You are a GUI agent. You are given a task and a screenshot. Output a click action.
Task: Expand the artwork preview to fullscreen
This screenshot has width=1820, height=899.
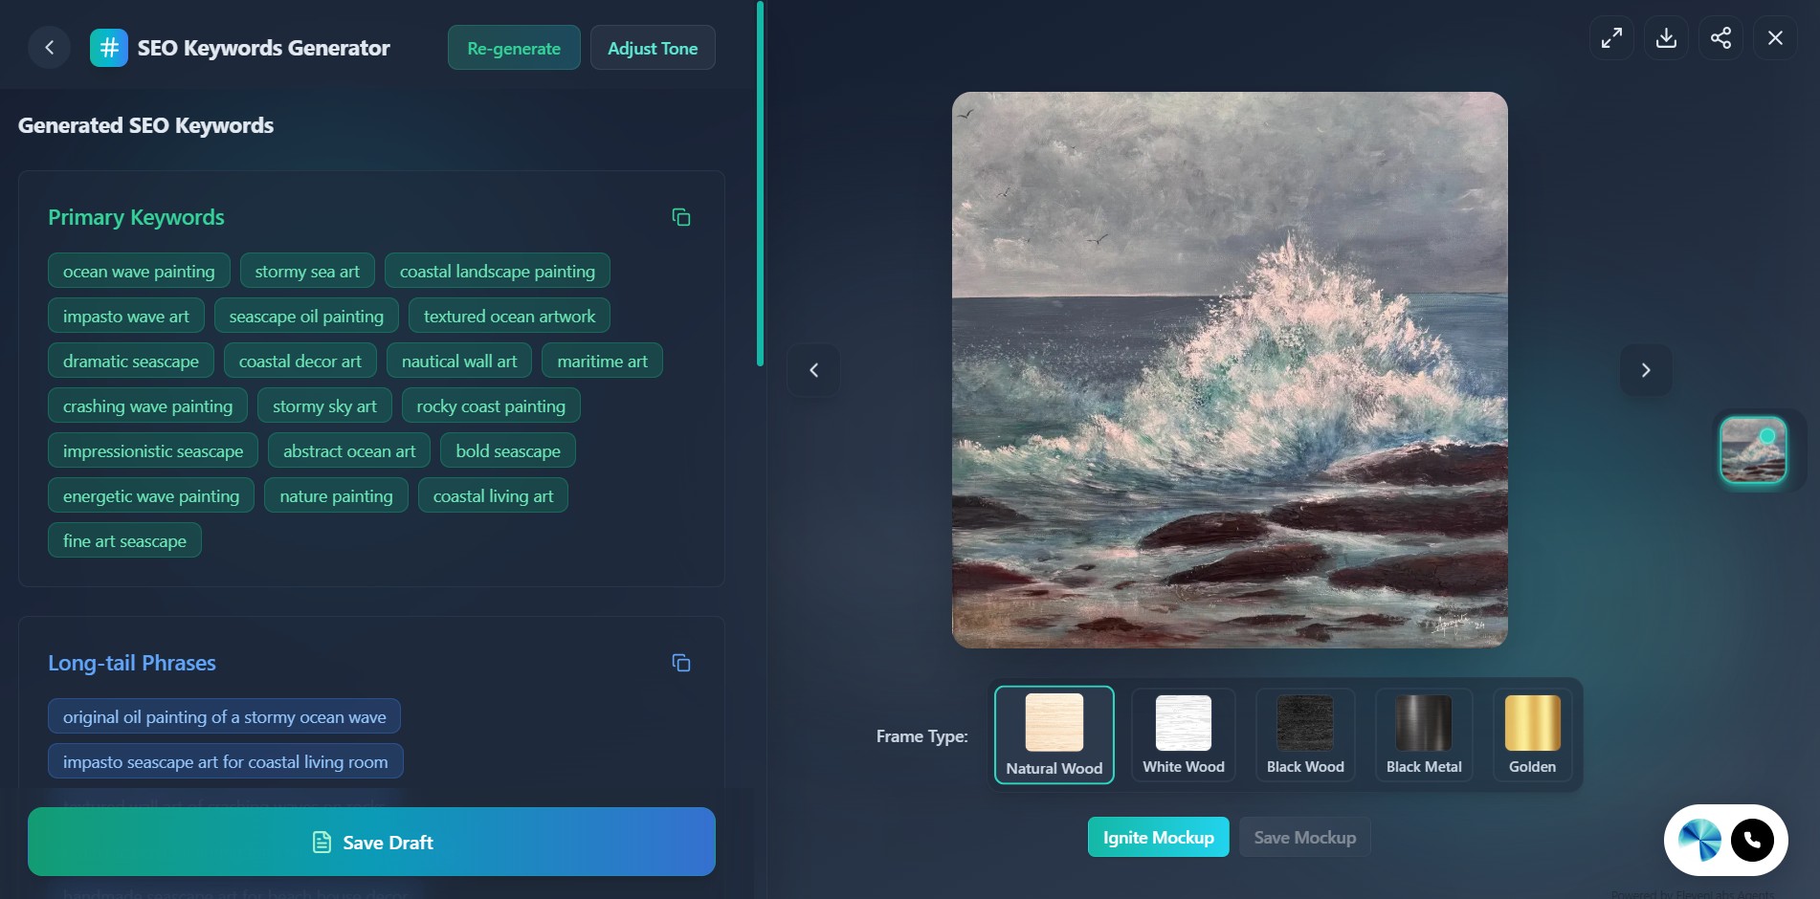1611,38
